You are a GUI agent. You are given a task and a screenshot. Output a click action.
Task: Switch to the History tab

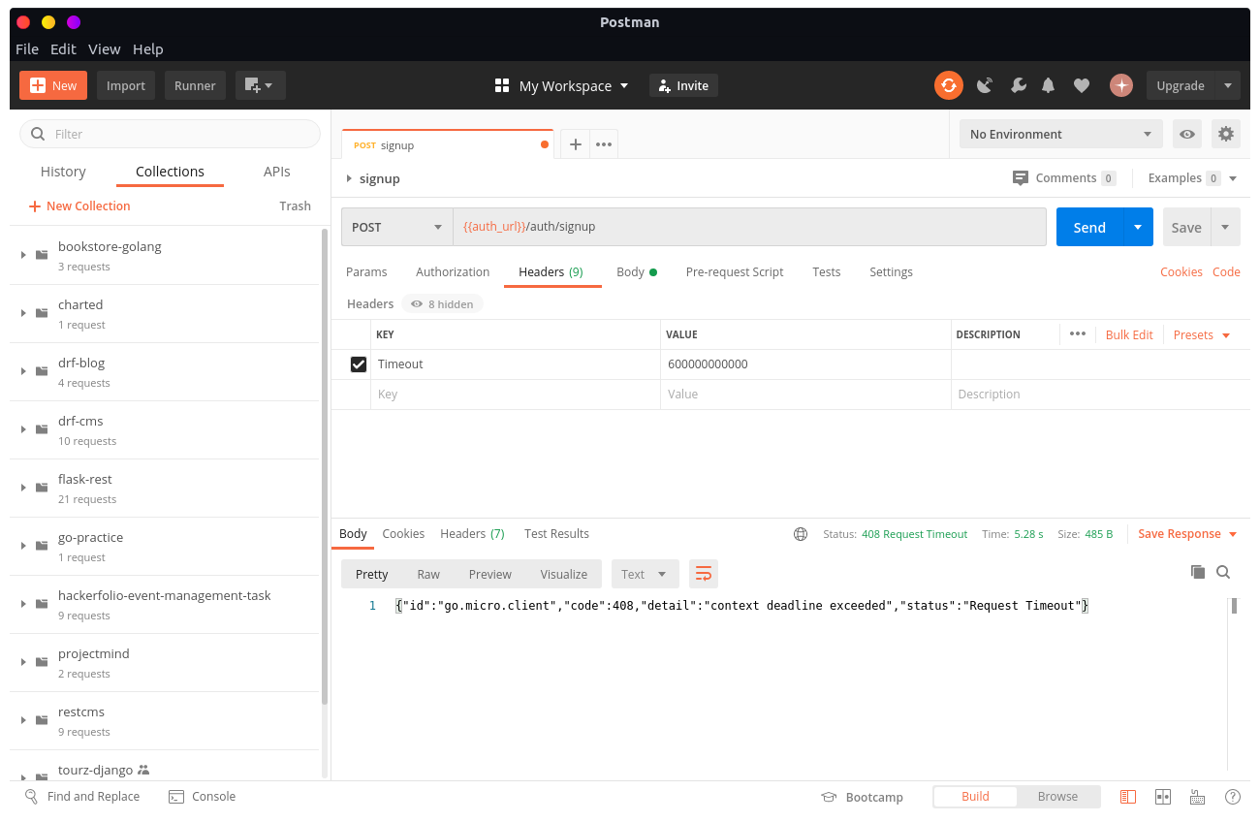pos(63,172)
